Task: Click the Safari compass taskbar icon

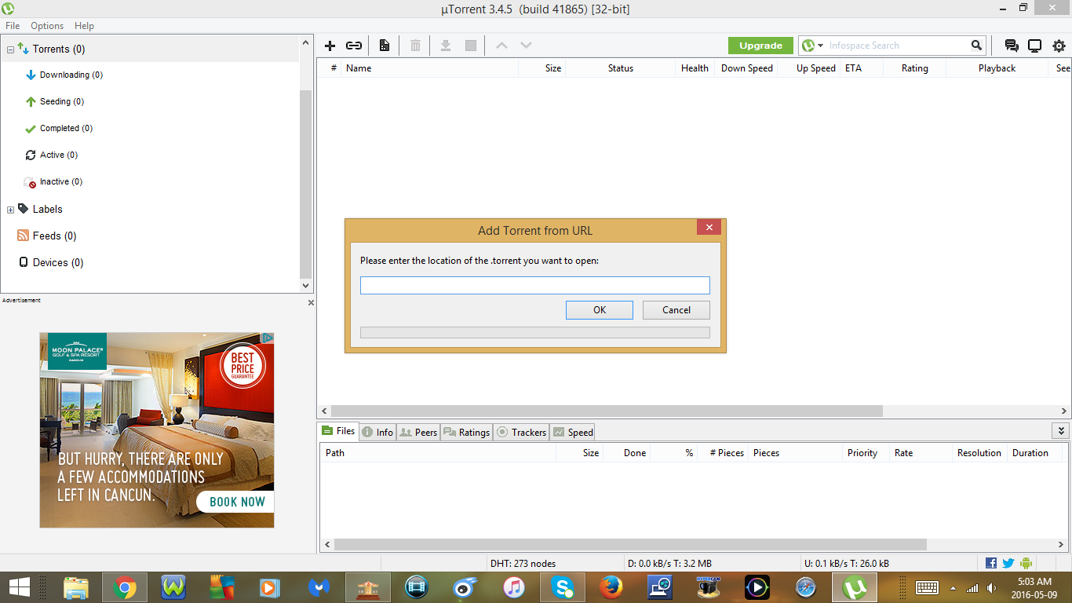Action: (x=805, y=587)
